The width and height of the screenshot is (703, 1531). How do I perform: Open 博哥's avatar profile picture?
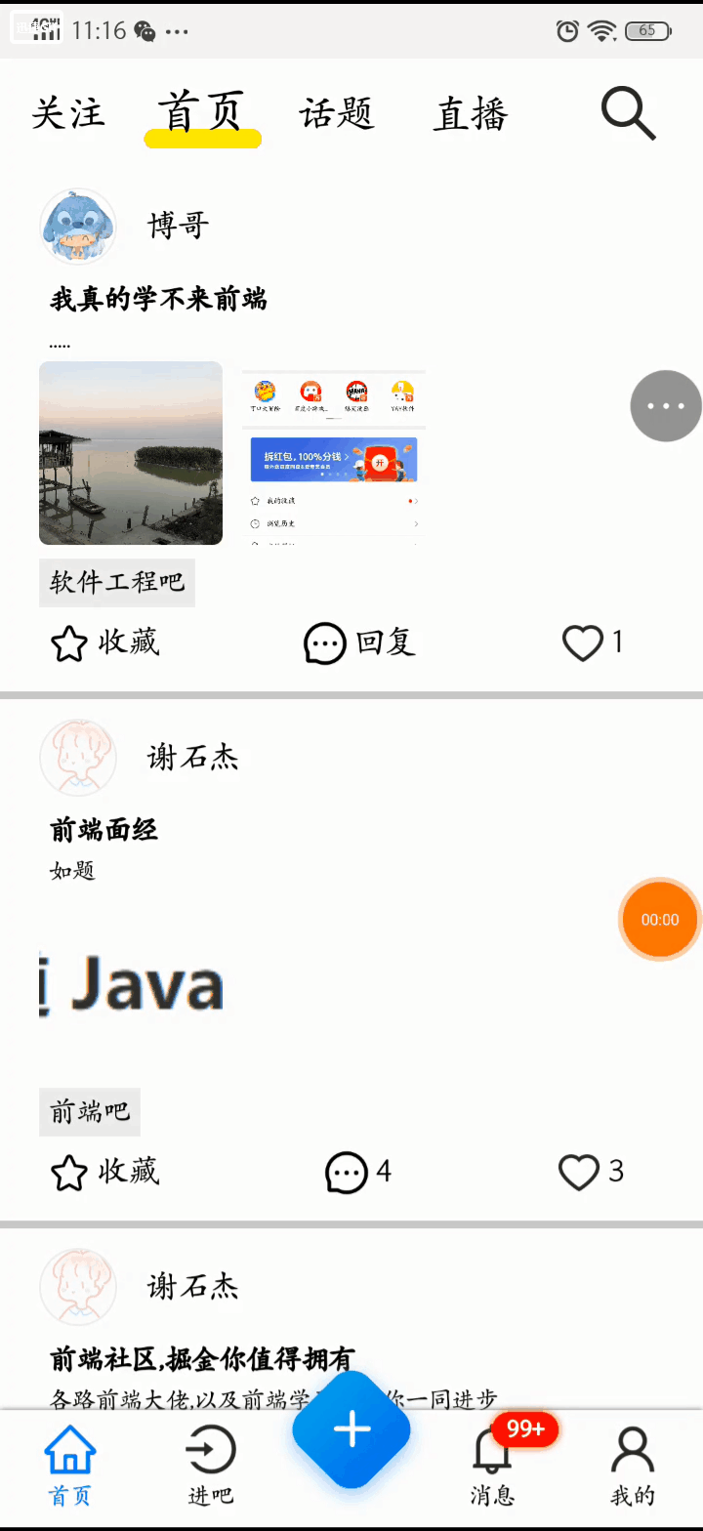pos(78,227)
